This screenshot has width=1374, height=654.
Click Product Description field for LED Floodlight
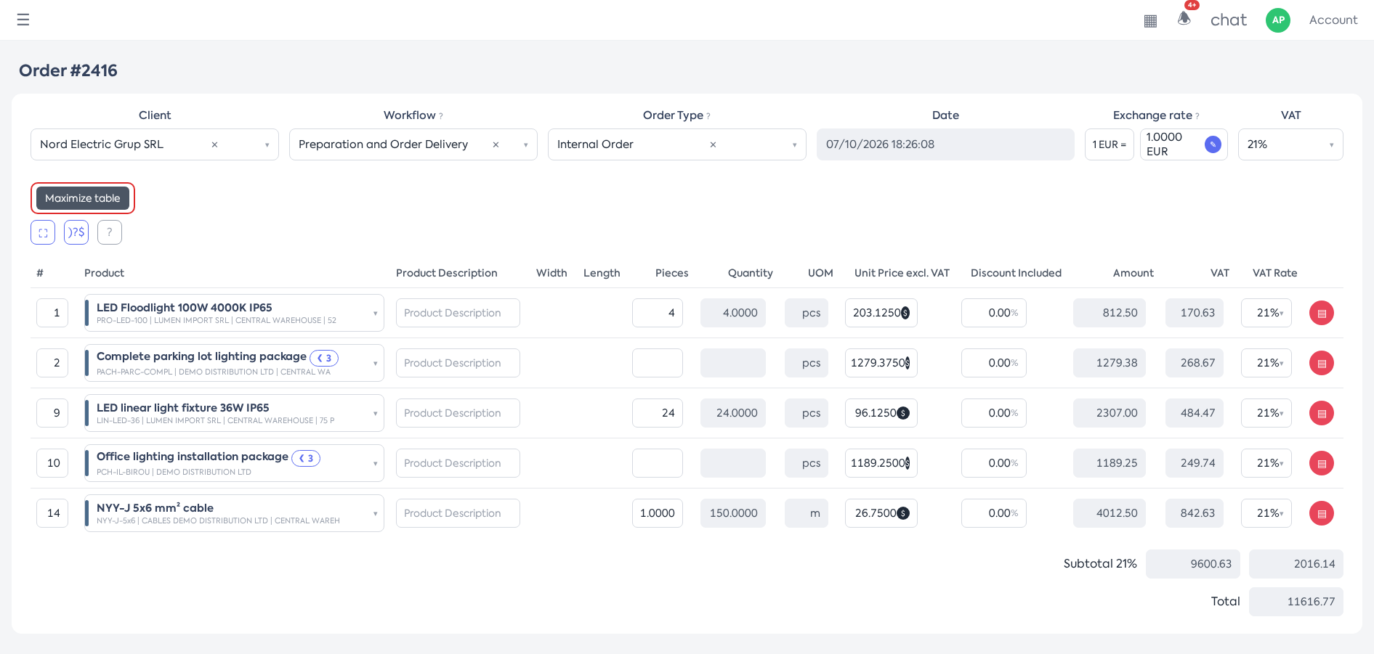458,313
